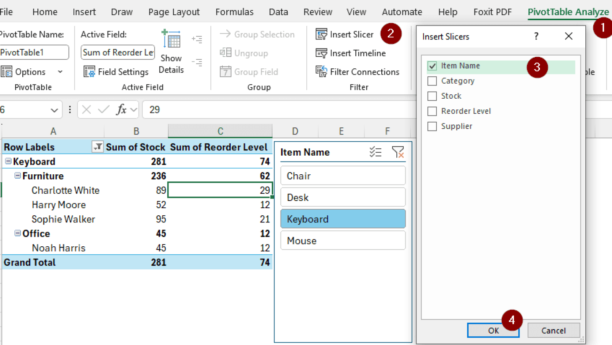
Task: Switch to the Formulas ribbon tab
Action: [234, 12]
